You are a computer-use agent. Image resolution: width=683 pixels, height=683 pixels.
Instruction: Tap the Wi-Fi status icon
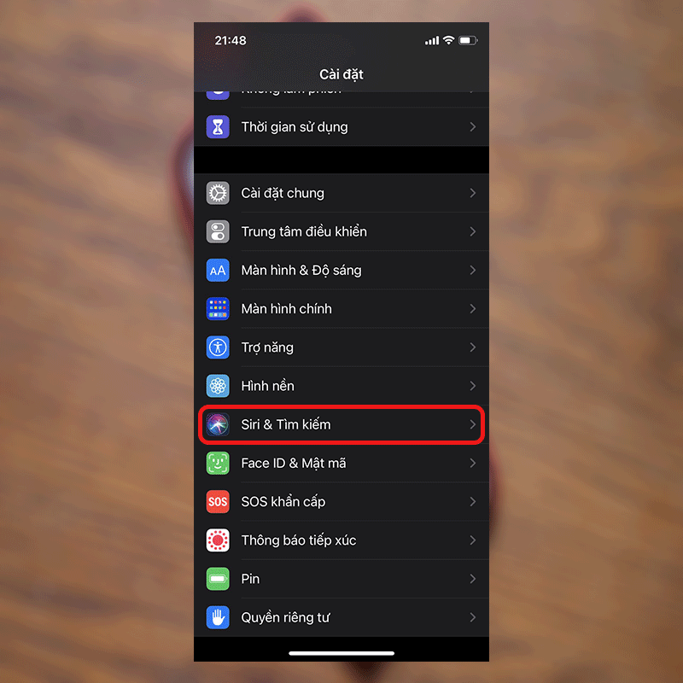tap(449, 40)
